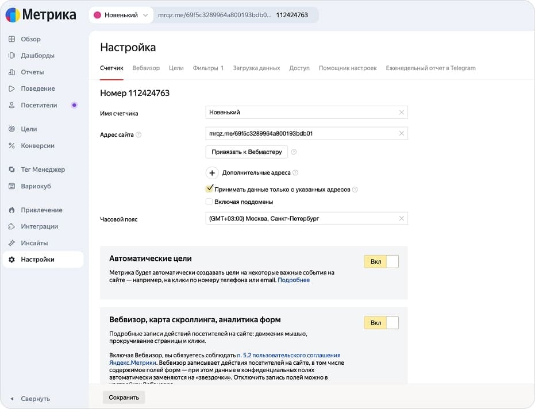Open the Часовой пояс selector

(x=306, y=218)
